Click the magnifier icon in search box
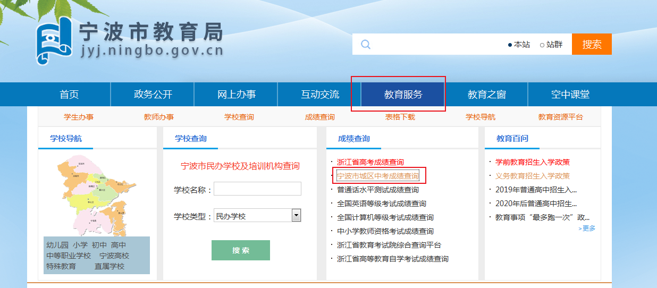 click(x=366, y=44)
